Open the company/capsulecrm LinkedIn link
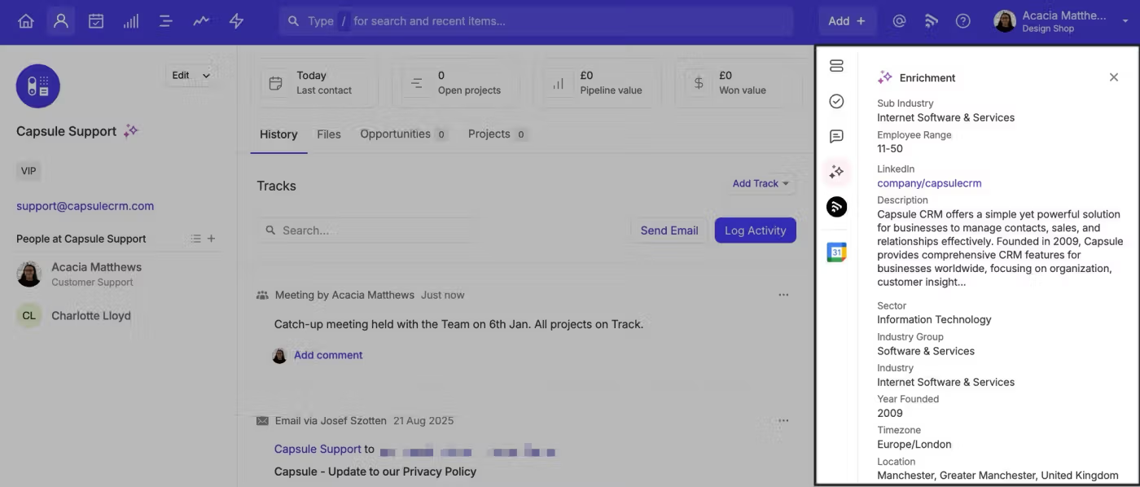 [x=929, y=183]
